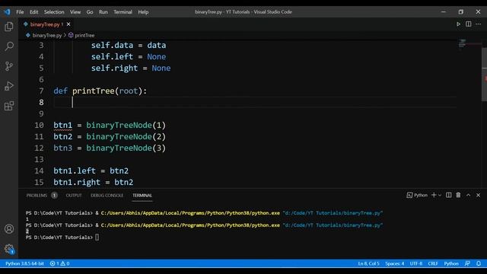
Task: Kill the terminal with trash icon
Action: 458,195
